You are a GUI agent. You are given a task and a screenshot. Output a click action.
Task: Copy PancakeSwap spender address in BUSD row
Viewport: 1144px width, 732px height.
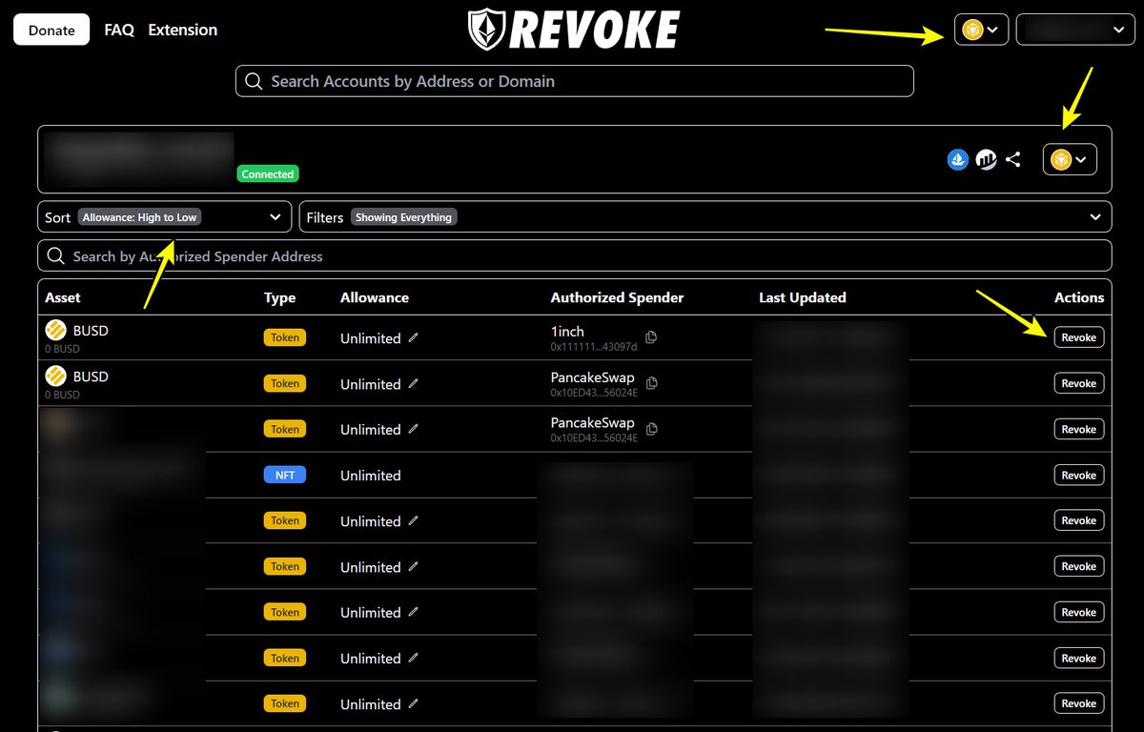tap(651, 383)
